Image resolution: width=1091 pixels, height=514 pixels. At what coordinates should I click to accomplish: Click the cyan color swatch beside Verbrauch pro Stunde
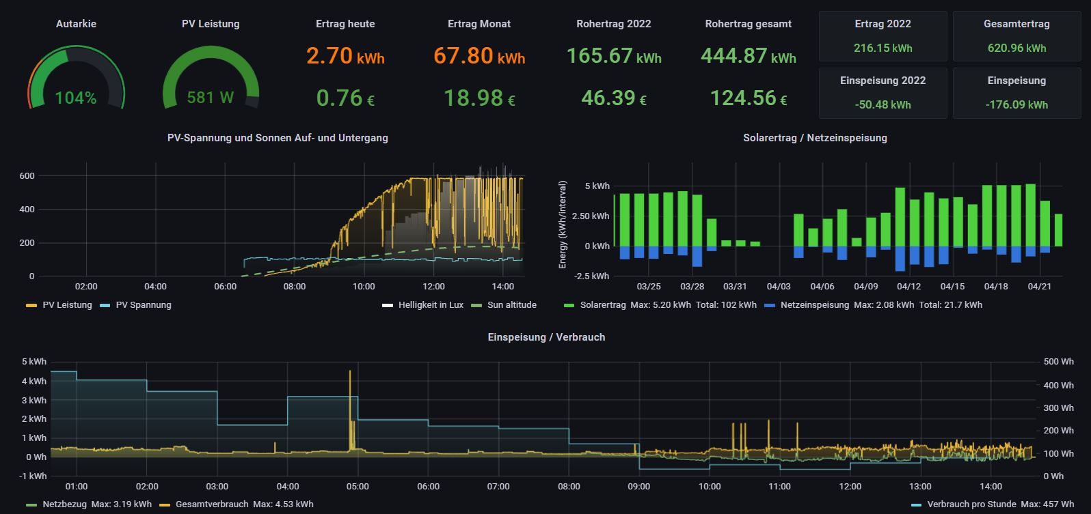tap(916, 505)
